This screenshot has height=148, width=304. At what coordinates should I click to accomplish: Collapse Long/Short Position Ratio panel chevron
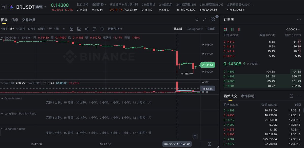click(2, 114)
